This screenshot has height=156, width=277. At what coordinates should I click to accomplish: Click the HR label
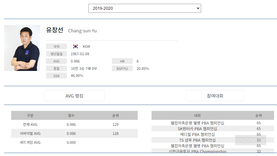click(x=122, y=61)
